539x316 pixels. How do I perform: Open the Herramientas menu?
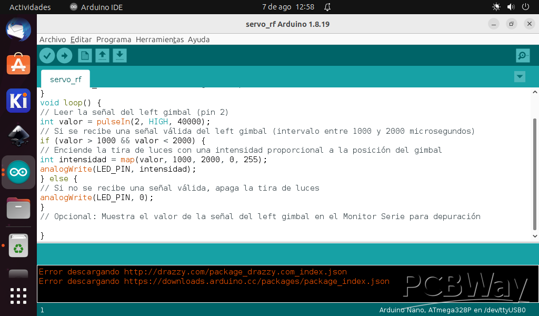pyautogui.click(x=159, y=39)
